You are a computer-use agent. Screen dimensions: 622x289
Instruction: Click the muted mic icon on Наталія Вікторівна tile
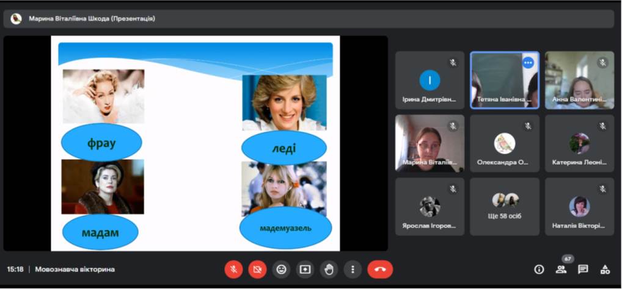point(603,189)
